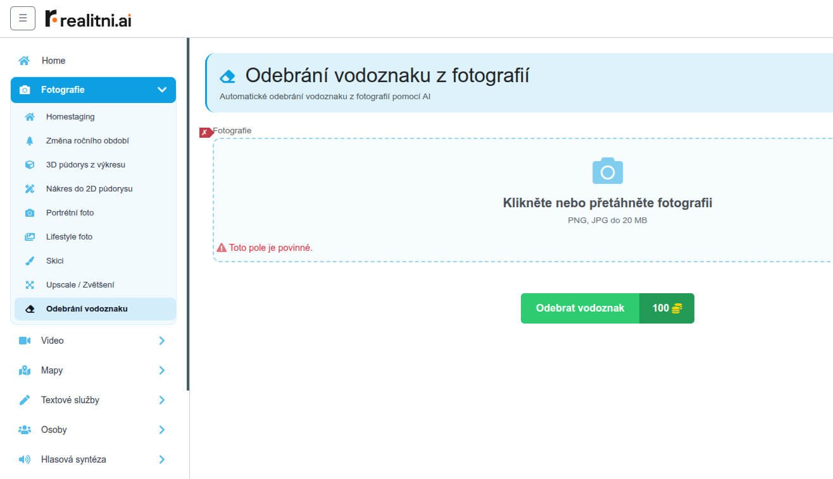Click the red error icon beside Fotografie label

point(204,131)
